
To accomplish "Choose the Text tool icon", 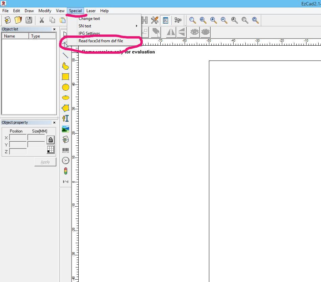I will click(x=65, y=118).
